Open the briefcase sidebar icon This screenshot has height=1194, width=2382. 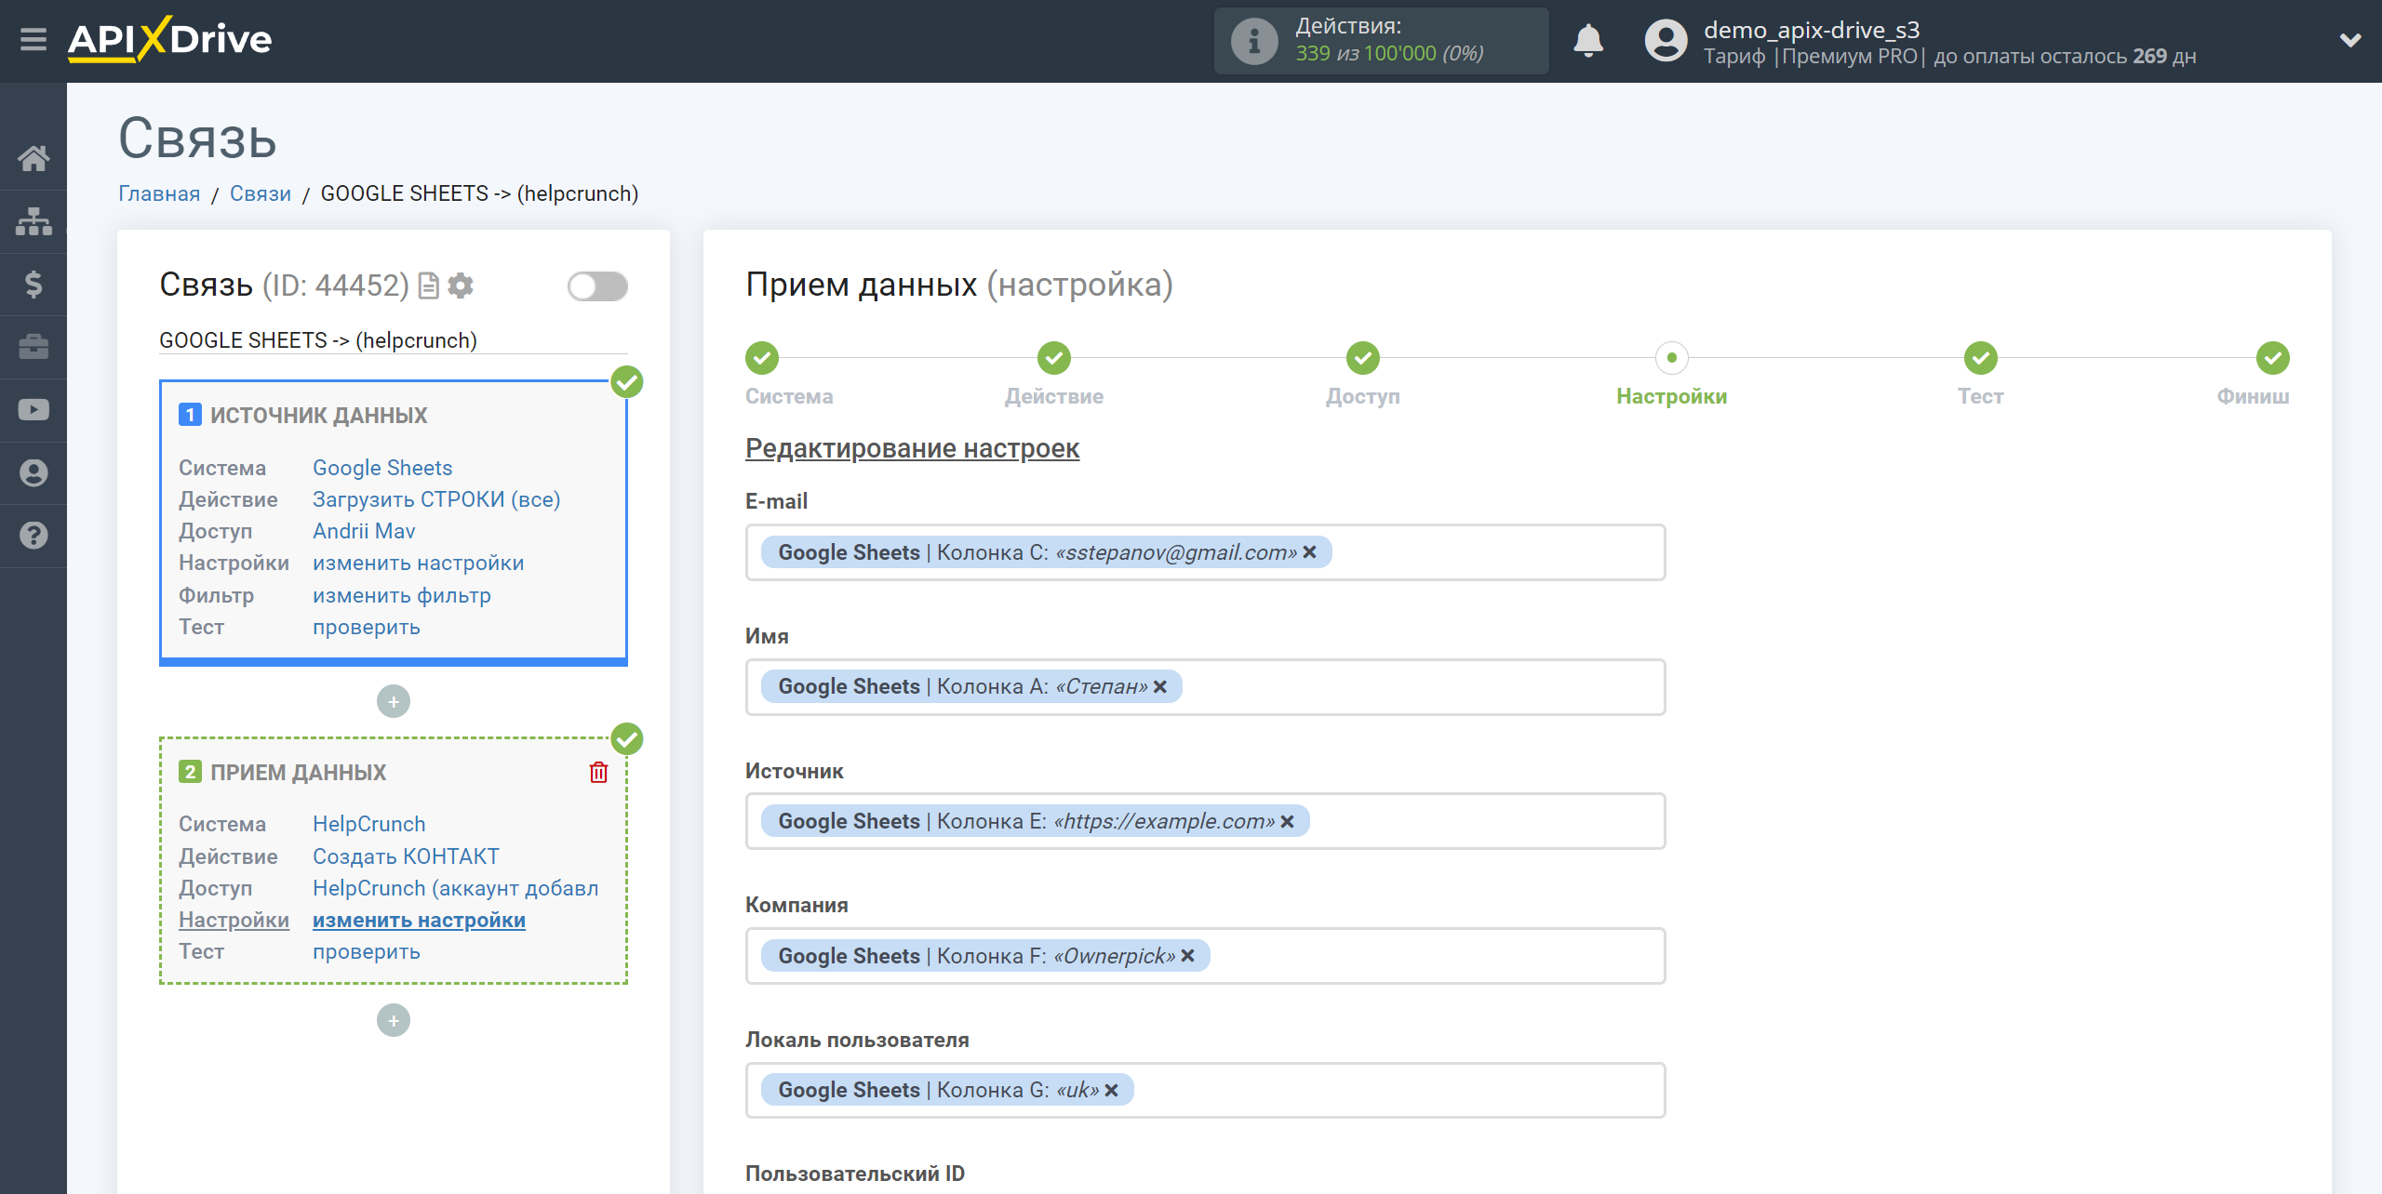tap(33, 347)
